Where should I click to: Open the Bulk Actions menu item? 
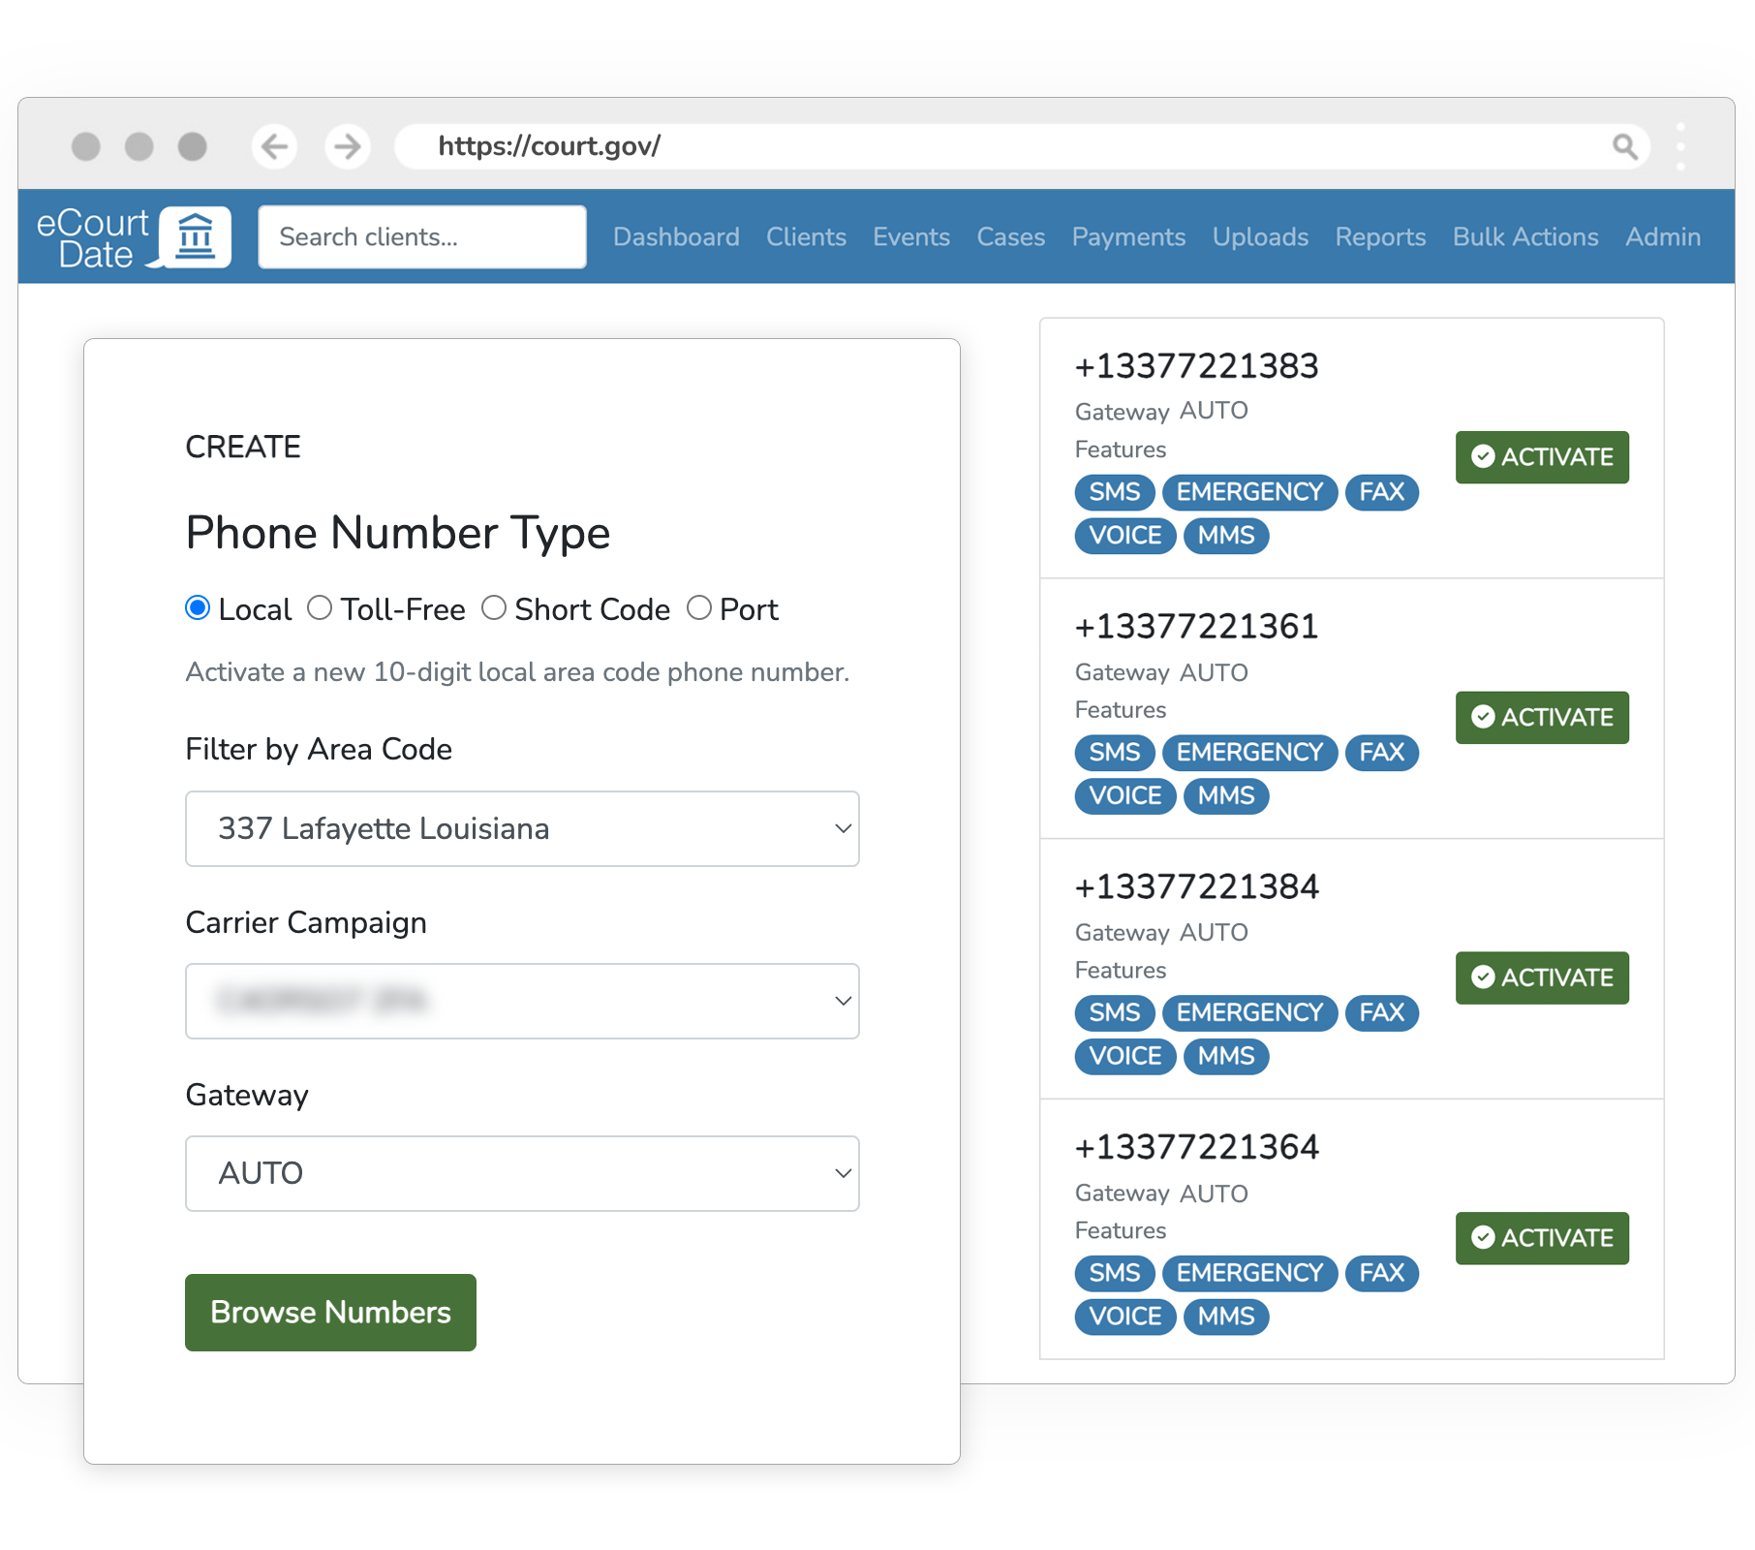coord(1525,237)
